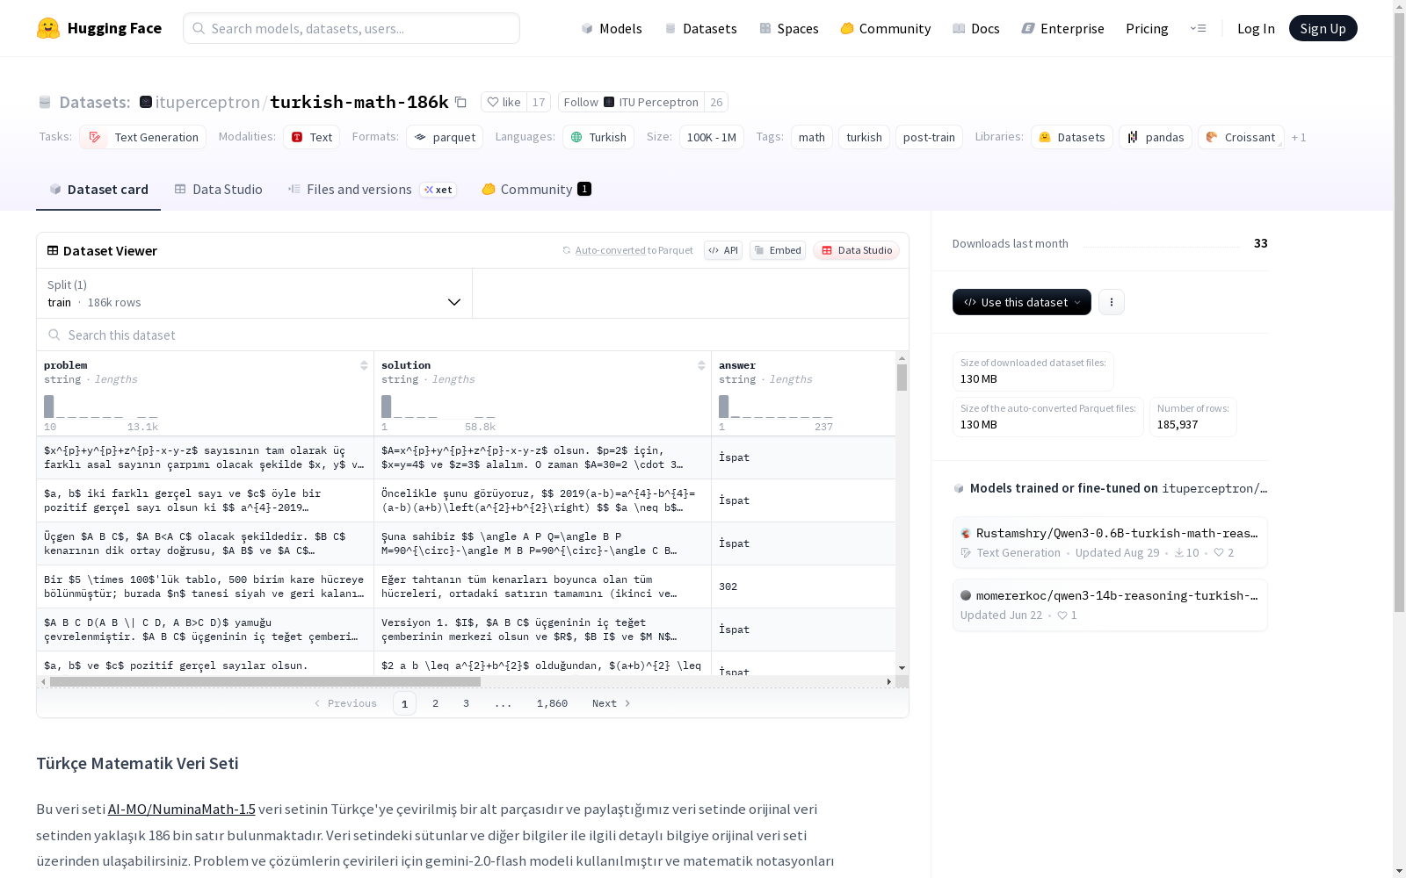This screenshot has height=878, width=1406.
Task: Go to page 2 of the dataset
Action: tap(435, 703)
